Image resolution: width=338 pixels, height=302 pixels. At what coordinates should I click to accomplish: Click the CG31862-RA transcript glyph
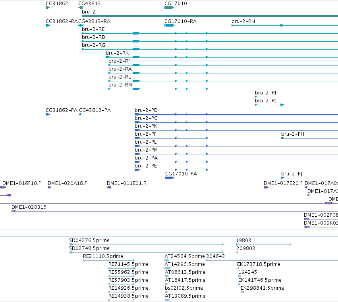click(48, 25)
